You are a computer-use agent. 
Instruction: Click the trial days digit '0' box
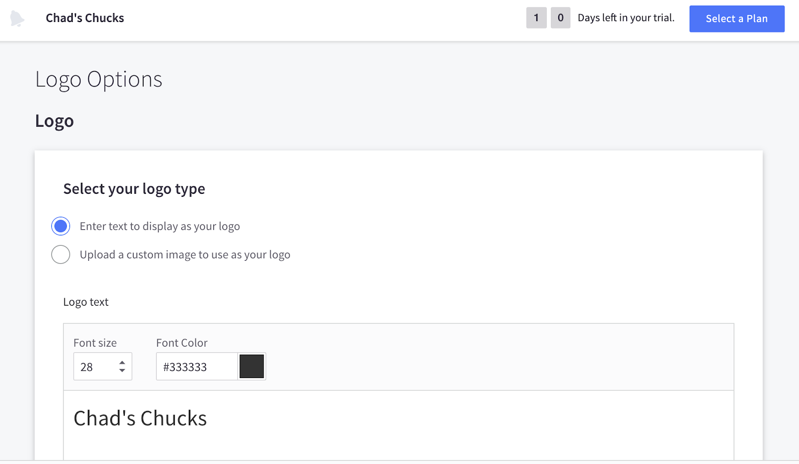560,18
